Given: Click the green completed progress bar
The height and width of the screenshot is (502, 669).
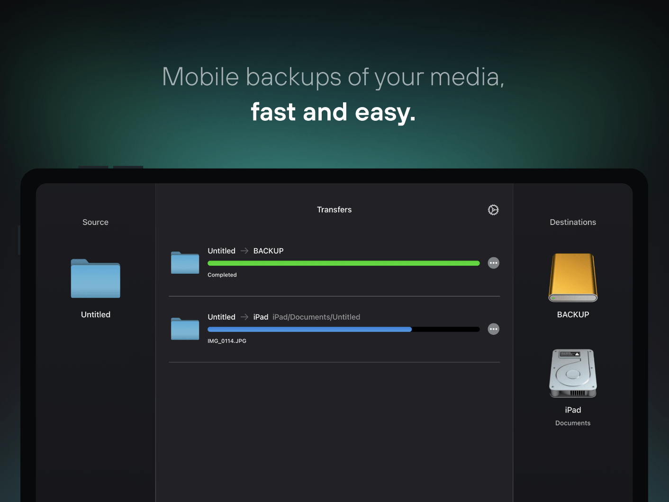Looking at the screenshot, I should 343,263.
